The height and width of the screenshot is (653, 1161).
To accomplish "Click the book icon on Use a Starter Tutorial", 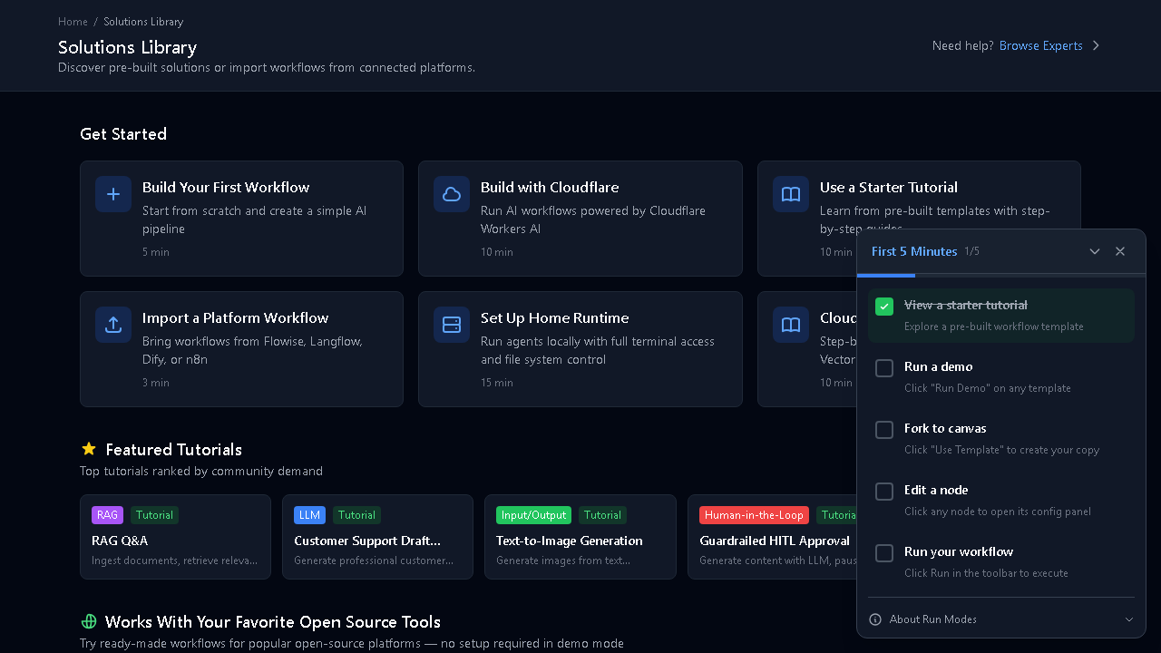I will coord(791,194).
